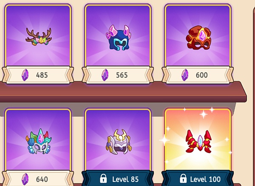
Task: Open the sparkling golden item card
Action: point(198,140)
